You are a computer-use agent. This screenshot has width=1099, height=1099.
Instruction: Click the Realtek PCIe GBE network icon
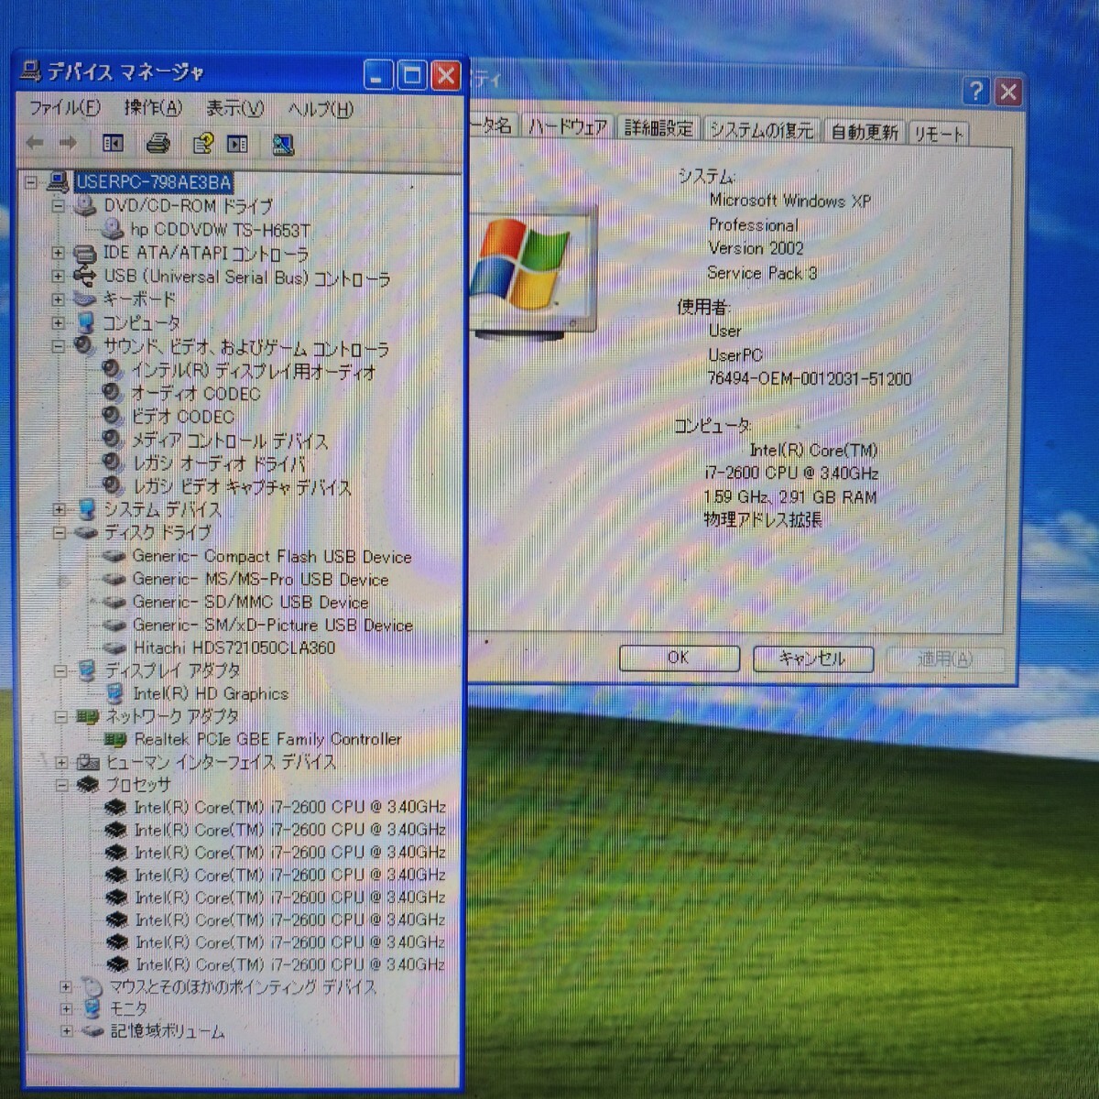[x=115, y=739]
